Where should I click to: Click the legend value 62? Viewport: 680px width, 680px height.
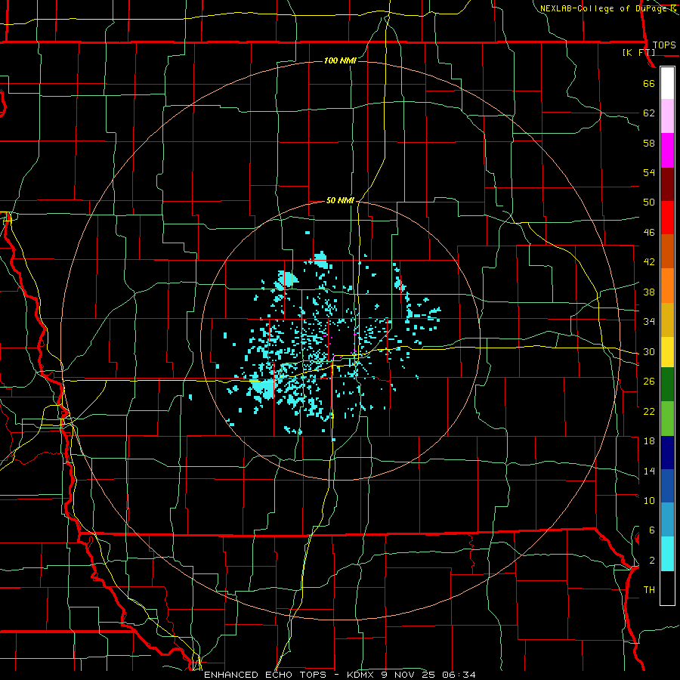(649, 113)
